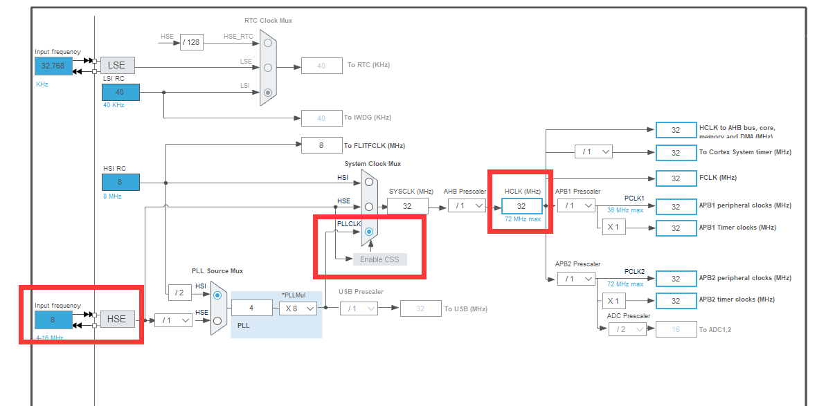Screen dimensions: 835x406
Task: Click the 40 KHz text under LSI RC
Action: (114, 105)
